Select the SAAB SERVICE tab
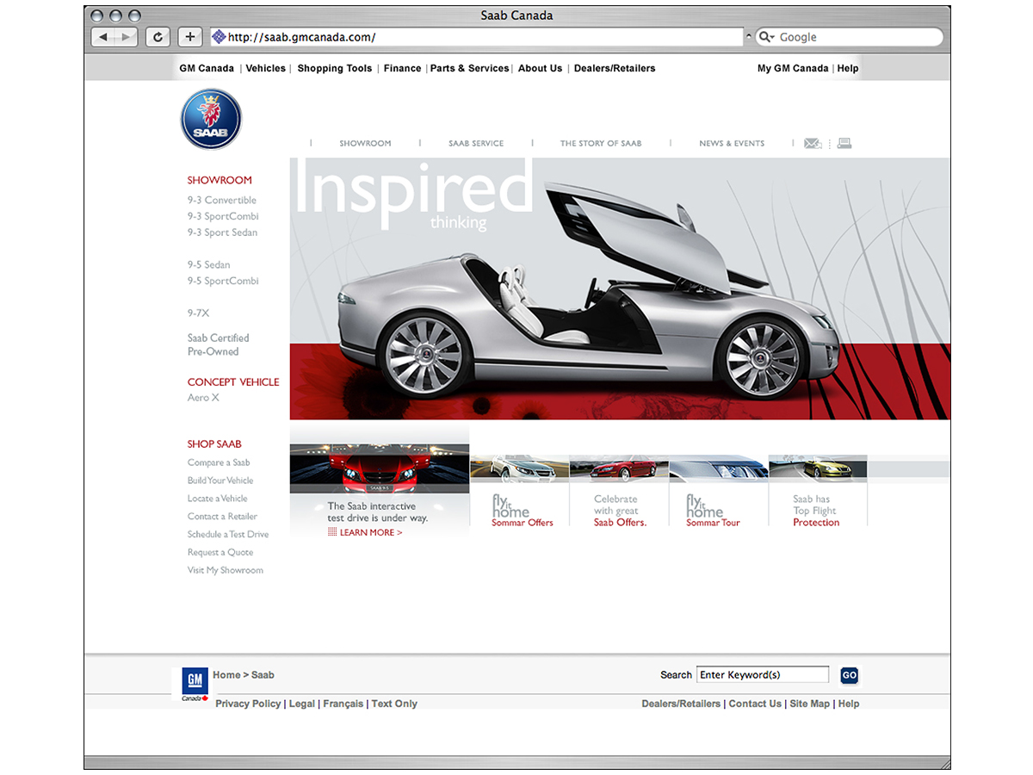The height and width of the screenshot is (775, 1033). 476,144
